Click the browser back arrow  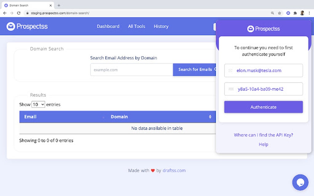(5, 13)
